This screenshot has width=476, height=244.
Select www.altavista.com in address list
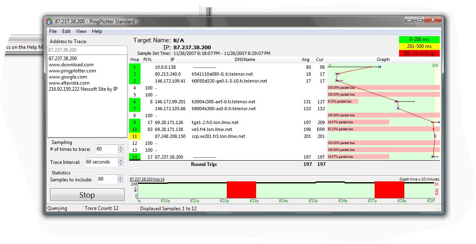click(69, 83)
